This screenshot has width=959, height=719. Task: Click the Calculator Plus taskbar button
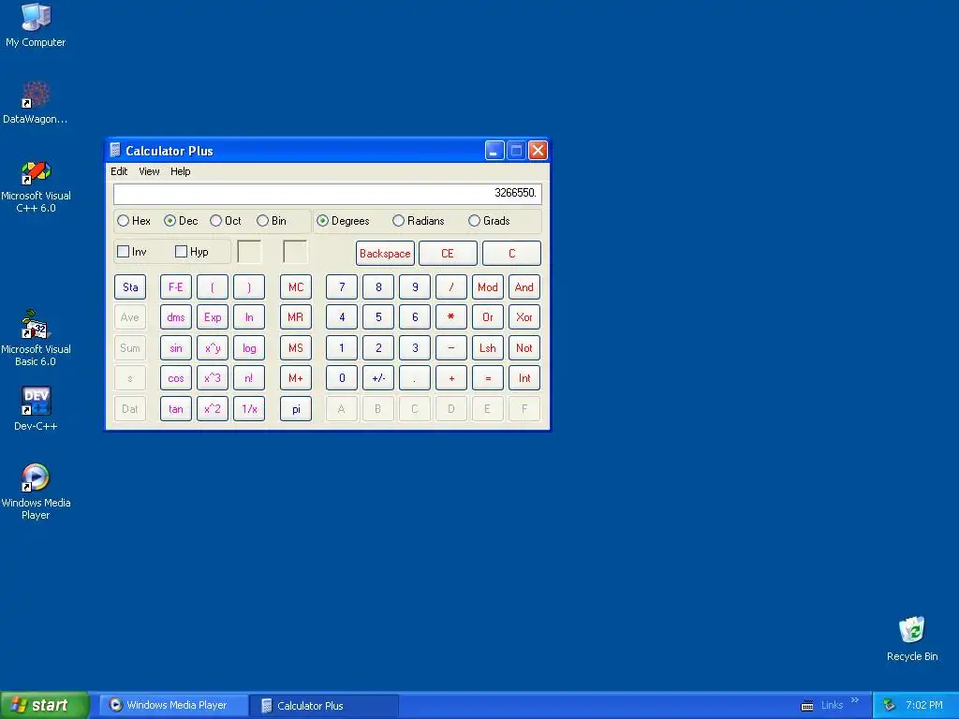324,705
